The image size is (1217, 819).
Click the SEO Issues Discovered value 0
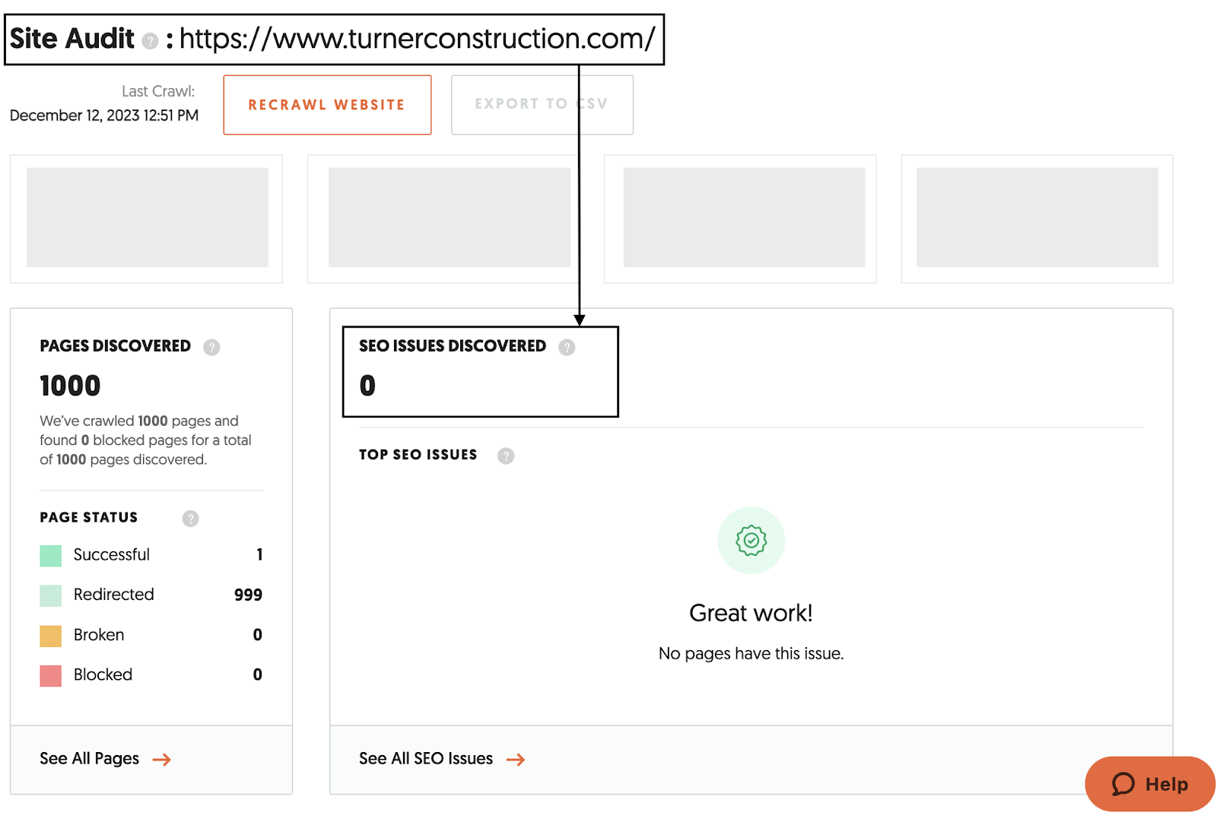(367, 386)
